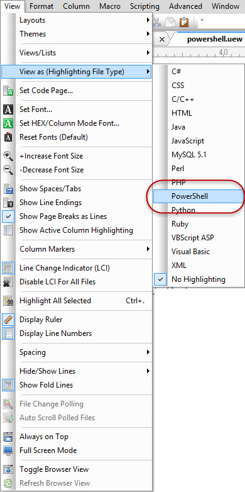Click Highlight All Selected menu entry
Image resolution: width=245 pixels, height=492 pixels.
point(77,301)
